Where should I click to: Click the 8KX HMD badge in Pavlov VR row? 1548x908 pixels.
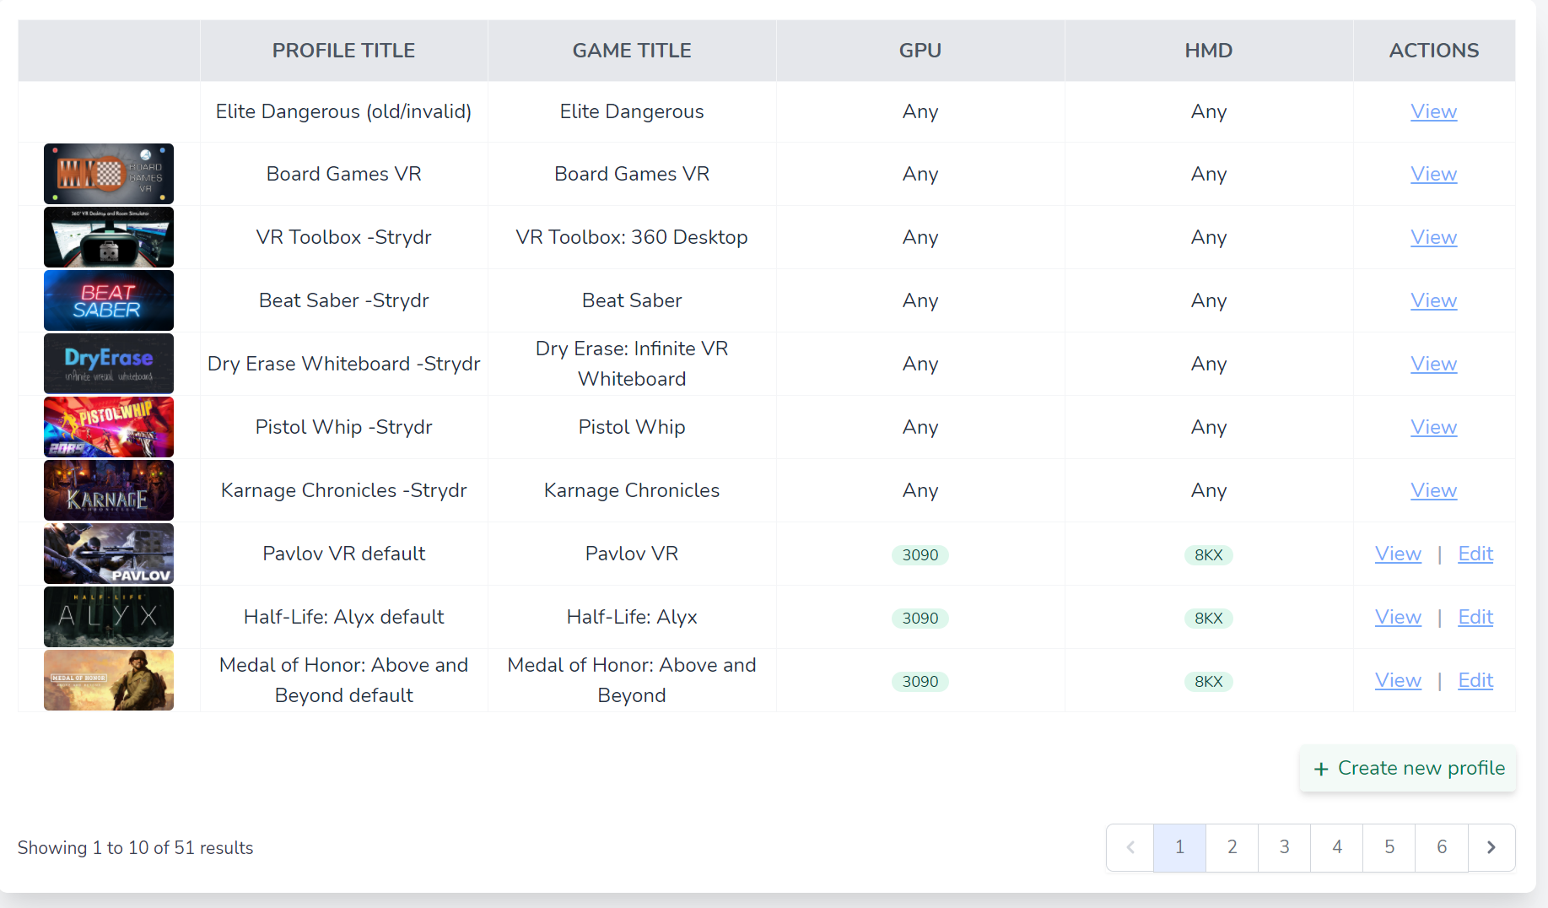(1209, 554)
